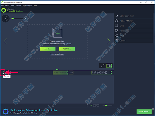Open the settings gear in bottom toolbar
Viewport: 155px width, 116px height.
click(106, 73)
